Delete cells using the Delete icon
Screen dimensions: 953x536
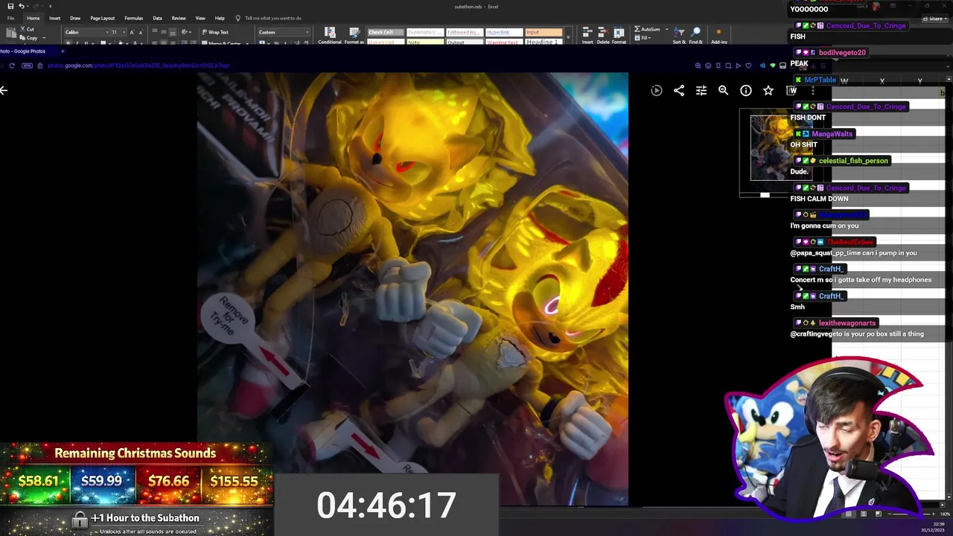(x=603, y=36)
